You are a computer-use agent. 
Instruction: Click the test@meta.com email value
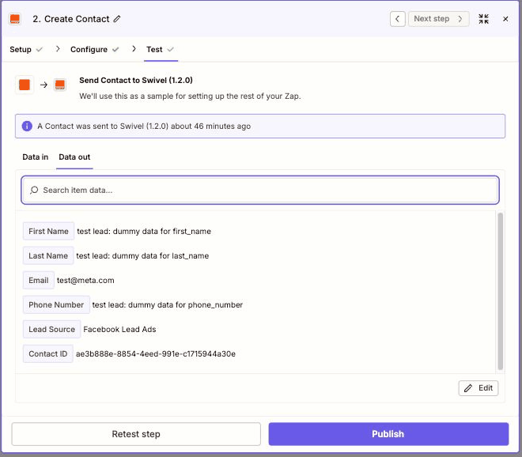[x=85, y=281]
